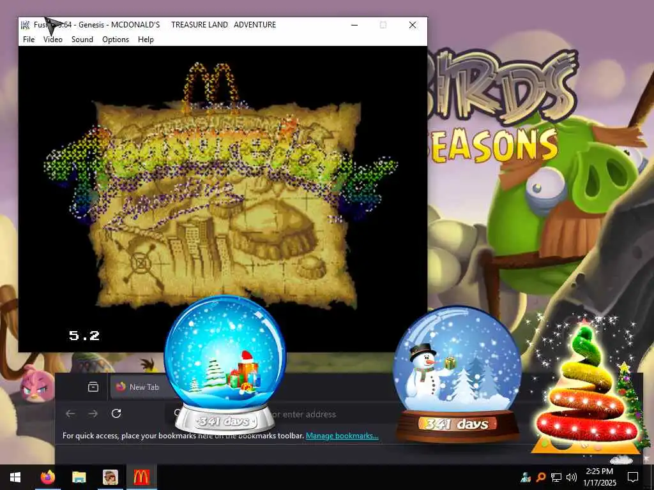Viewport: 654px width, 490px height.
Task: Open the character-face app on taskbar
Action: [x=110, y=477]
